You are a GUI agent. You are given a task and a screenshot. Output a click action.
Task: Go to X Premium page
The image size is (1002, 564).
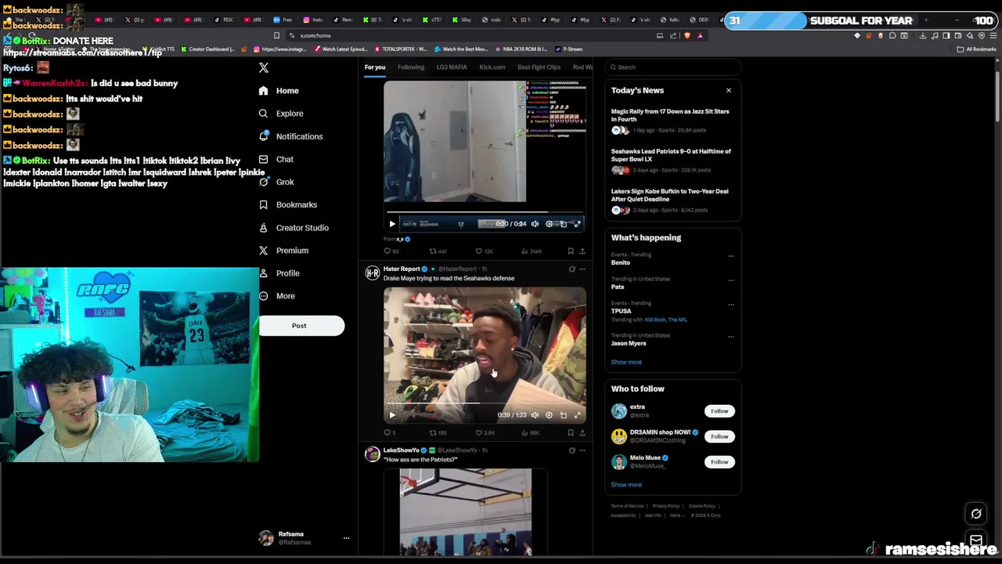tap(283, 251)
